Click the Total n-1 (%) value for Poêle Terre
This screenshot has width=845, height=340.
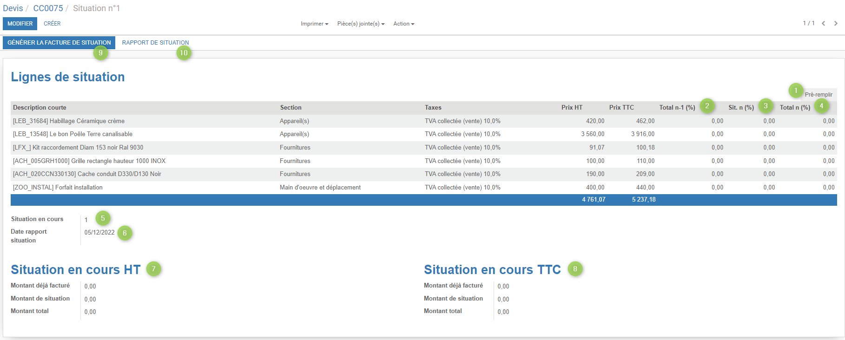717,134
